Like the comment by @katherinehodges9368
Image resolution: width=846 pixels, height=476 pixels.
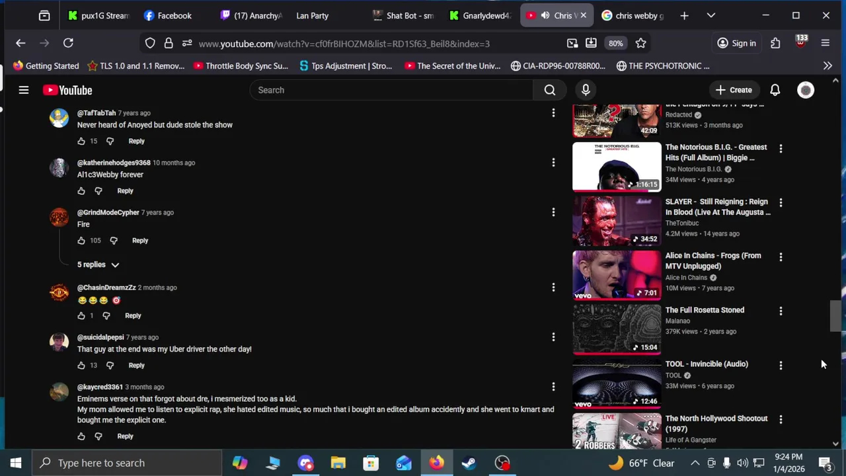pyautogui.click(x=81, y=190)
